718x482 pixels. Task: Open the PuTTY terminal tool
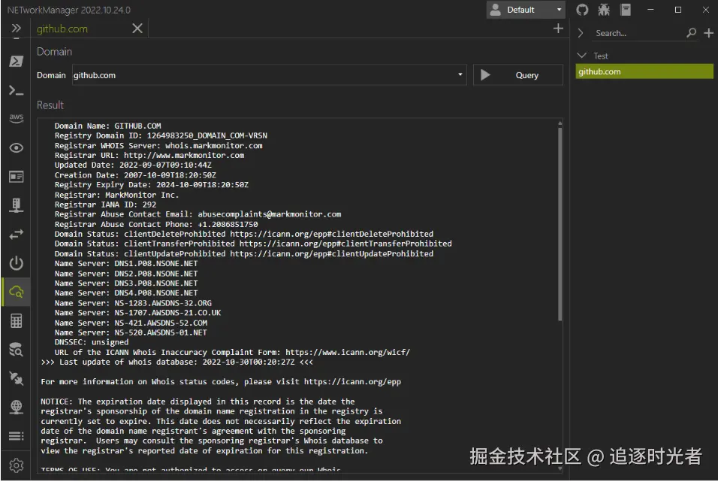pyautogui.click(x=16, y=91)
